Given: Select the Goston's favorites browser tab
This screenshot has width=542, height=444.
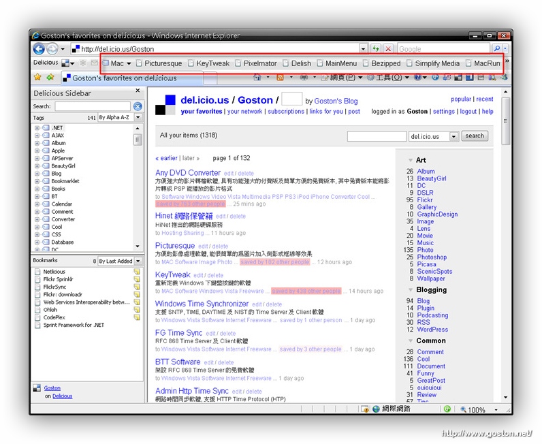Looking at the screenshot, I should point(132,78).
